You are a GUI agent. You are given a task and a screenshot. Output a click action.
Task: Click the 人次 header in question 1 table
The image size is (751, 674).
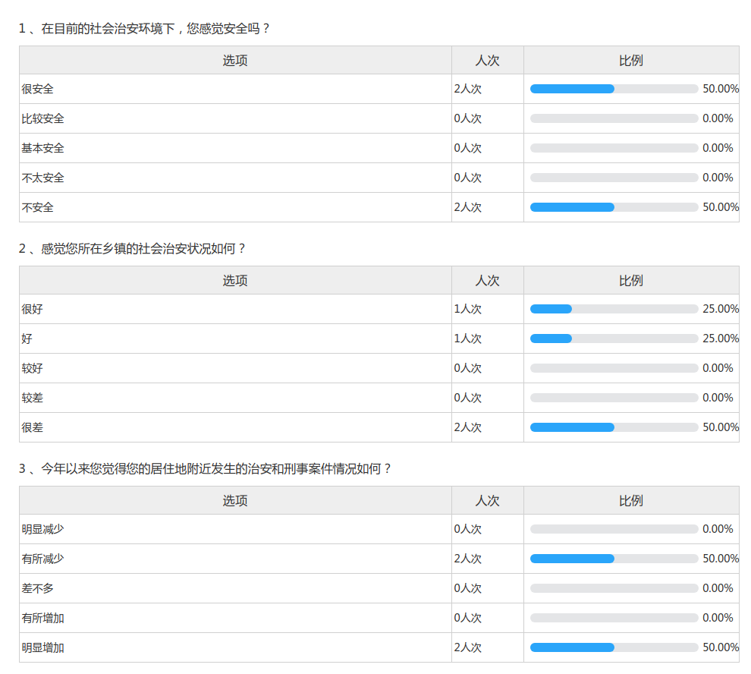[487, 60]
